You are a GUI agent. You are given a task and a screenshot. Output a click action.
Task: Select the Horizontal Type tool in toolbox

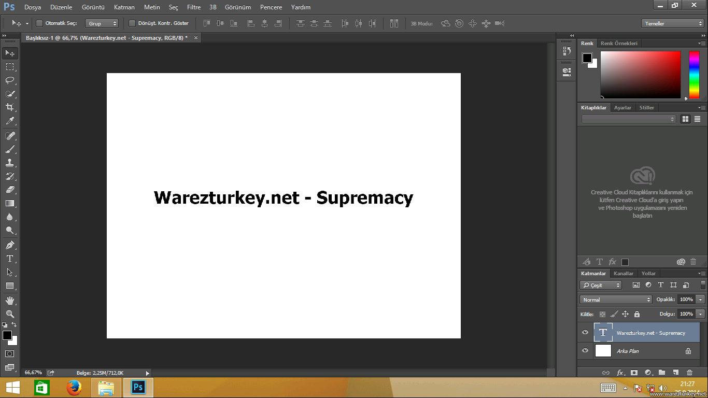point(10,259)
